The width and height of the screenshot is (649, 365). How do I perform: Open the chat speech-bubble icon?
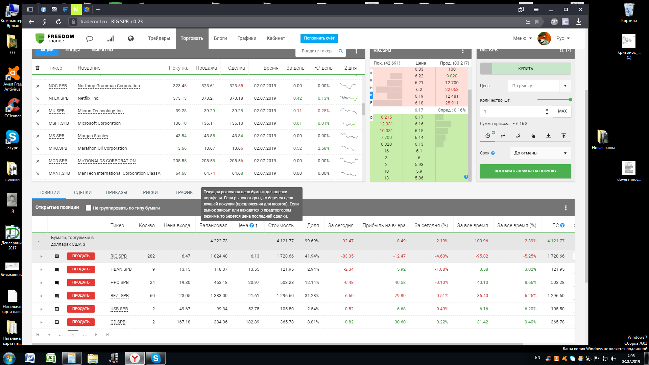(90, 39)
